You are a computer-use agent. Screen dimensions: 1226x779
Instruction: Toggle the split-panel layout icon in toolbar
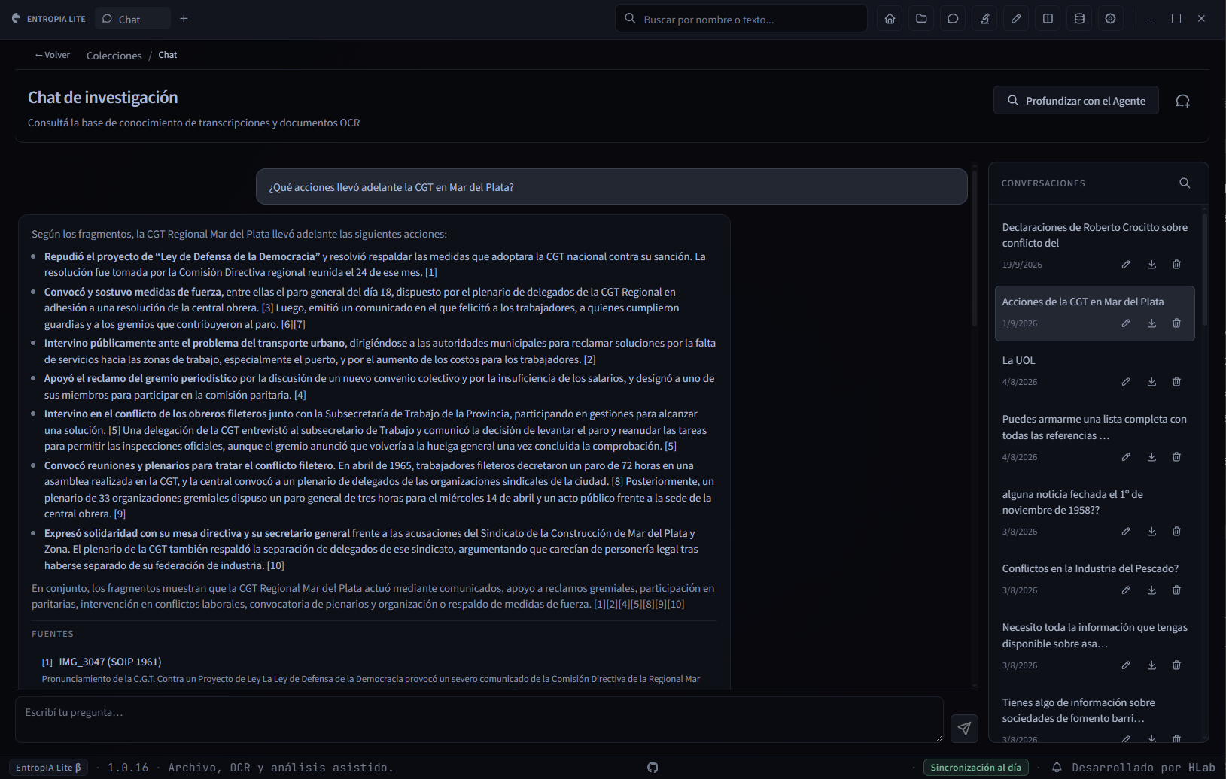[x=1048, y=19]
